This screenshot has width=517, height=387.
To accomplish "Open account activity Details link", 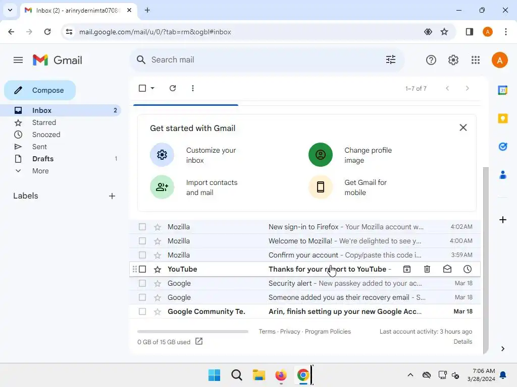I will tap(462, 342).
